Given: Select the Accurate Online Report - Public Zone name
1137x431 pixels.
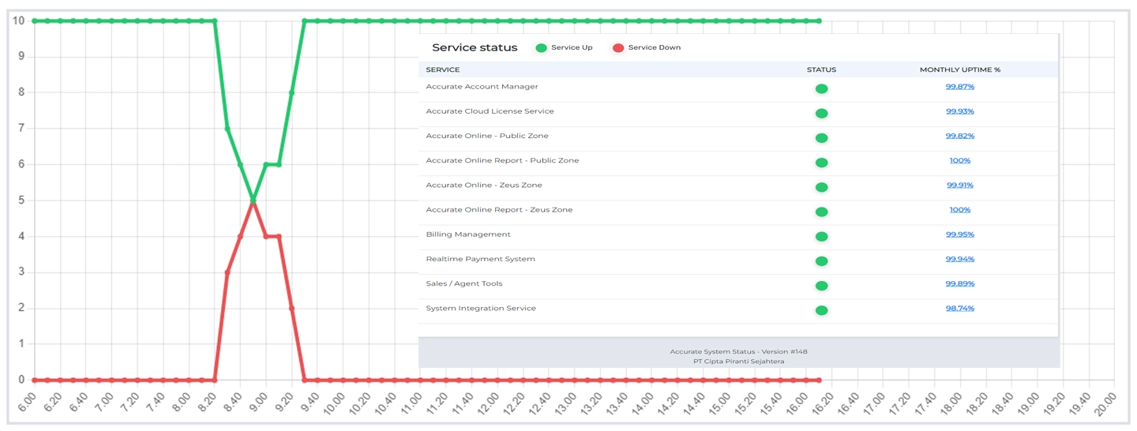Looking at the screenshot, I should [502, 160].
